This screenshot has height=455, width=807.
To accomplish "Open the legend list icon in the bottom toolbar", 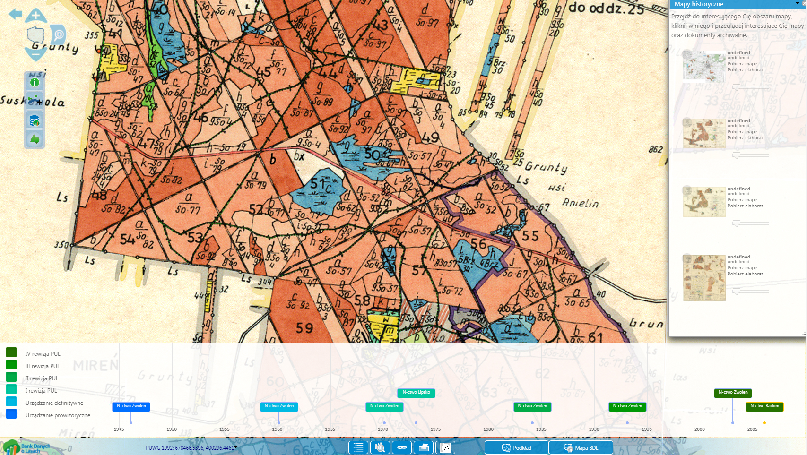I will click(x=358, y=447).
